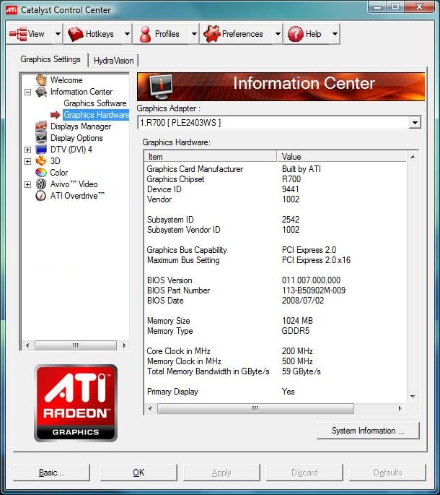
Task: Click the Item column header
Action: (x=211, y=157)
